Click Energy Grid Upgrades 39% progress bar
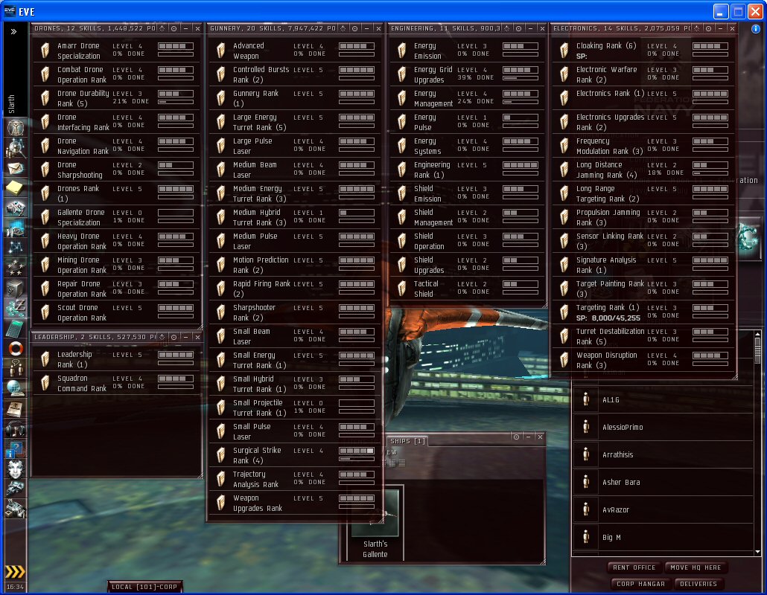 [x=521, y=78]
